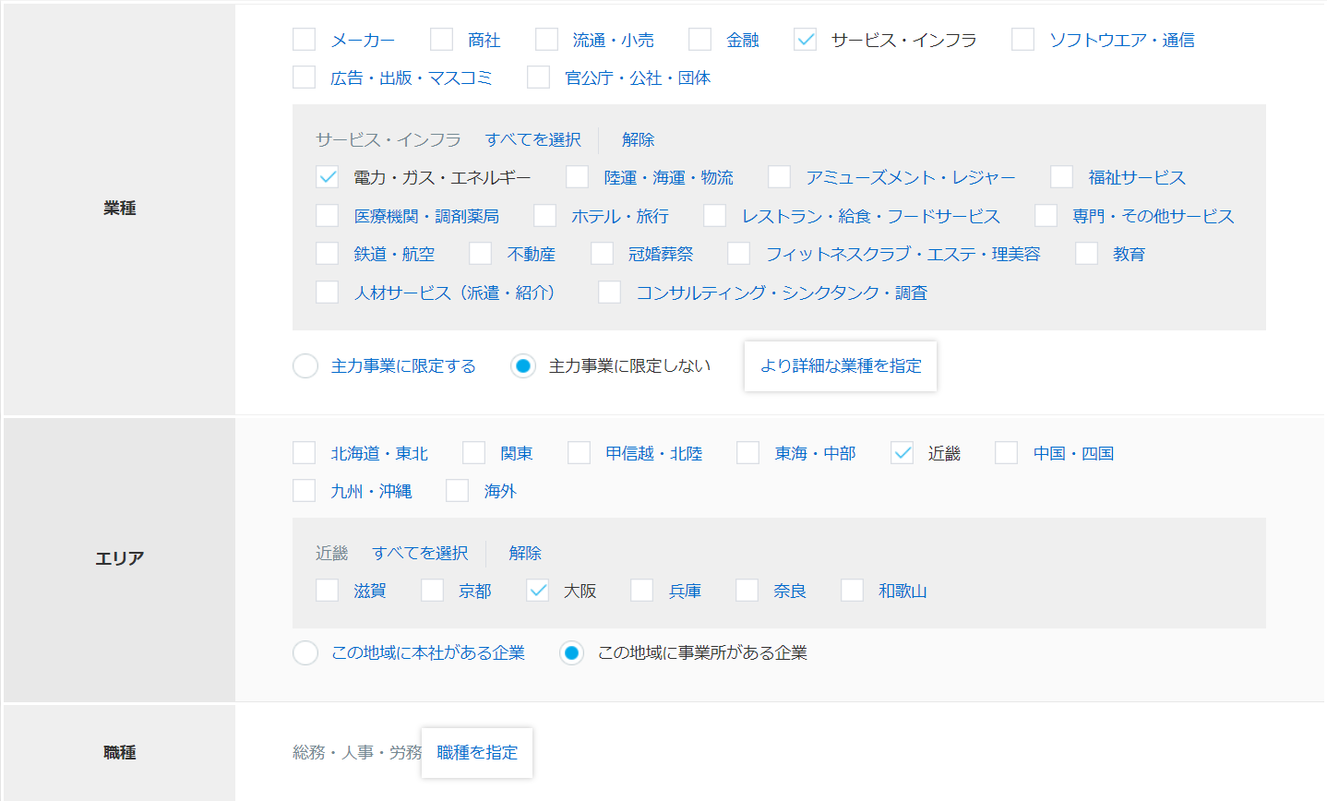1327x801 pixels.
Task: Open より詳細な業種を指定 dialog
Action: (x=840, y=365)
